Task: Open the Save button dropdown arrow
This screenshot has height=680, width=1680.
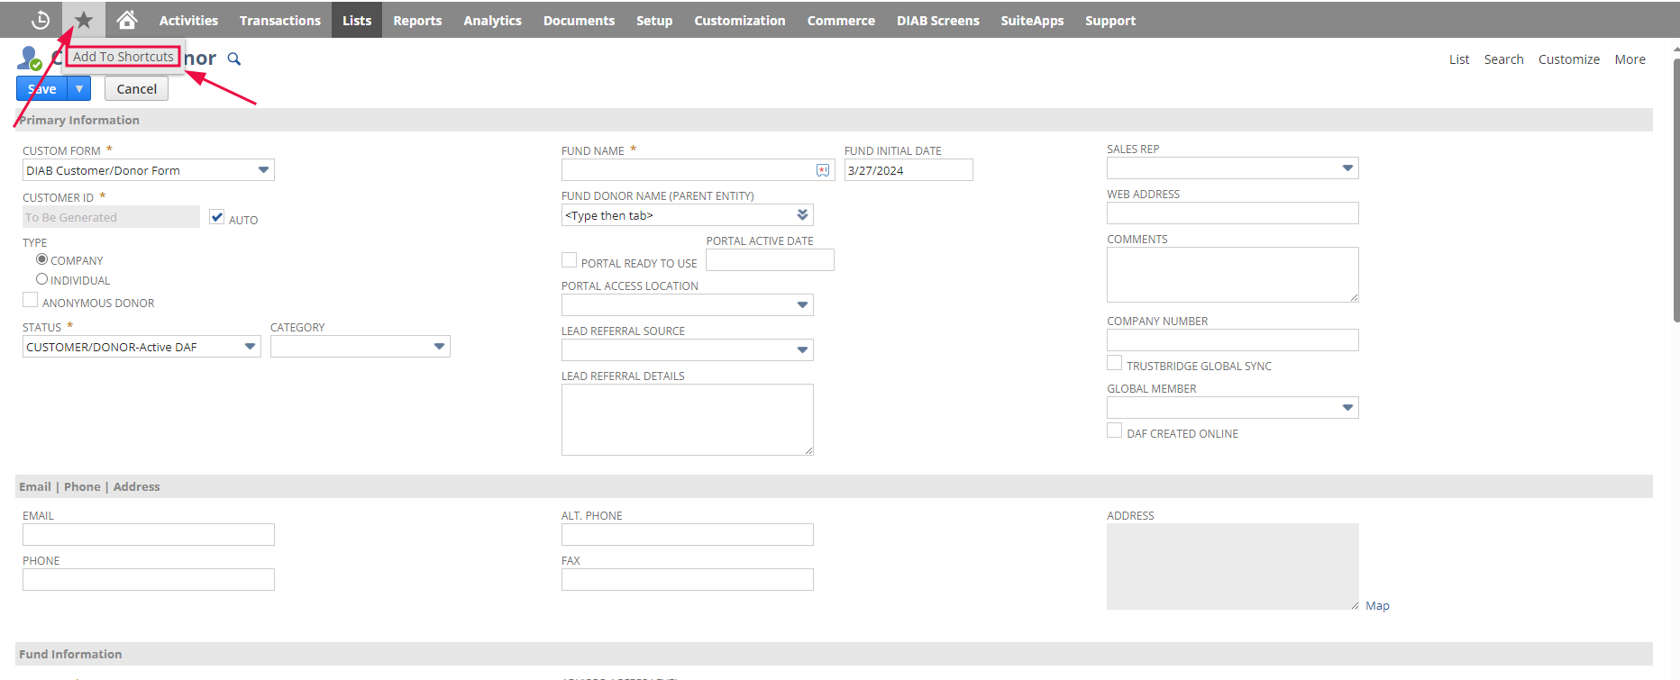Action: tap(79, 88)
